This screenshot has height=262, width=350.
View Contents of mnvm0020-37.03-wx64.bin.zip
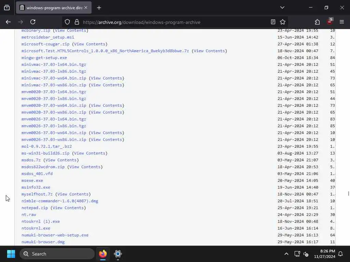coord(106,105)
